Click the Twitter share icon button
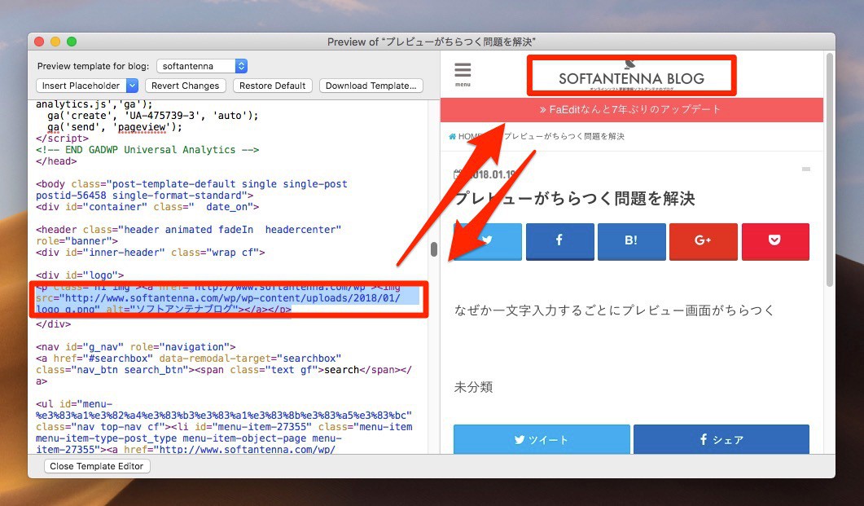Viewport: 864px width, 506px height. point(488,241)
